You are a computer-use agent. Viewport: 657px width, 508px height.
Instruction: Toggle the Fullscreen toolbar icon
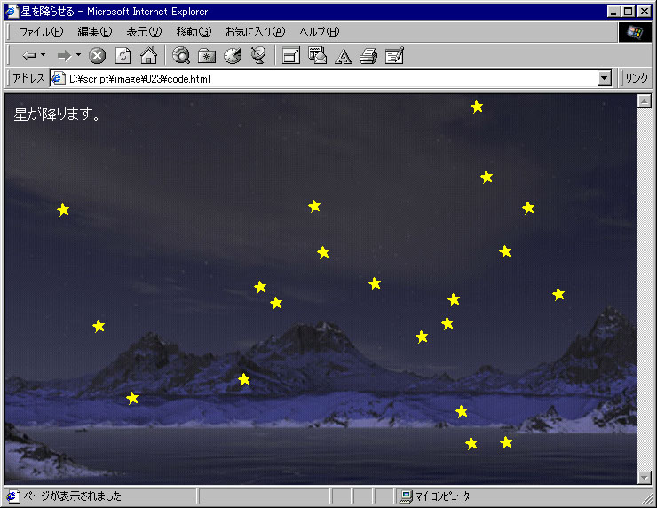coord(291,55)
